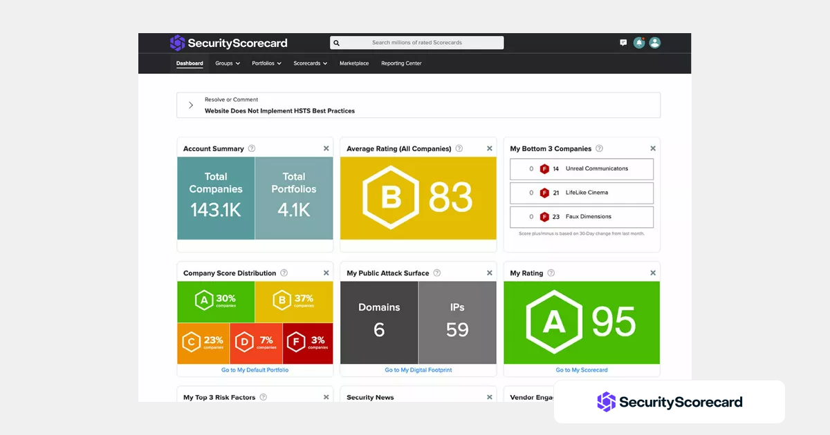
Task: Click the Security News widget title
Action: click(x=370, y=397)
